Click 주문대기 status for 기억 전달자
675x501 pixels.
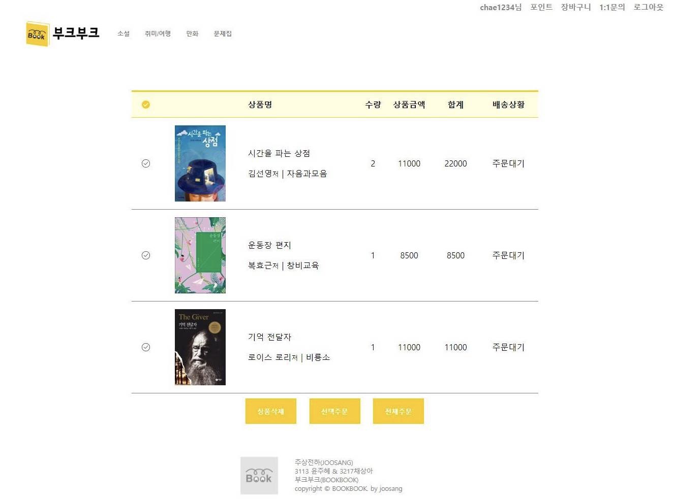[508, 347]
